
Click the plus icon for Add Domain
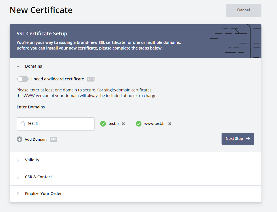point(20,139)
